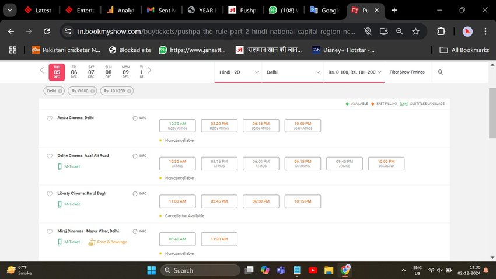Open the bookmarks apps grid icon
Screen dimensions: 496x279
point(13,50)
